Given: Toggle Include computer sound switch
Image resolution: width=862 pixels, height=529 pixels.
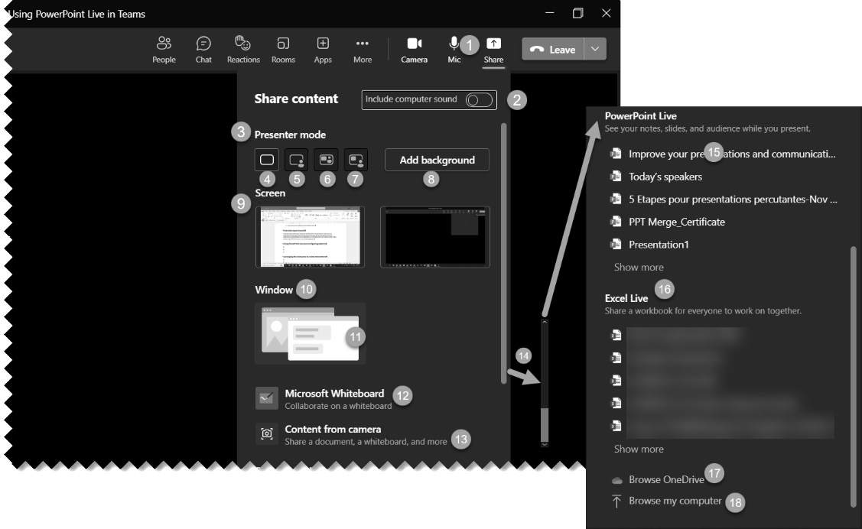Looking at the screenshot, I should click(x=479, y=99).
